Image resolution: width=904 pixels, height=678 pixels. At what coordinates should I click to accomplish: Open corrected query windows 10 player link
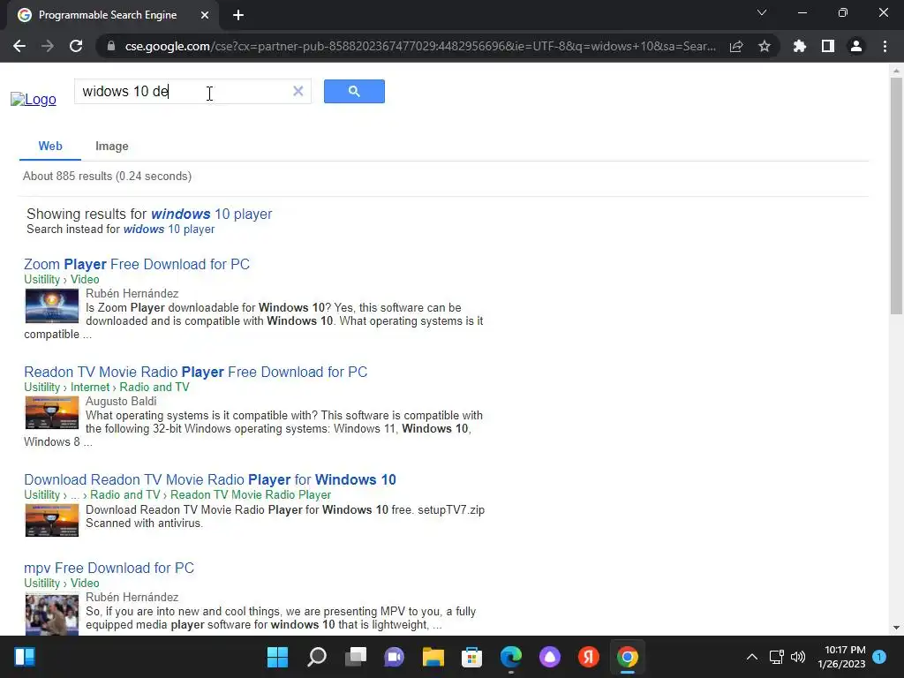(212, 214)
